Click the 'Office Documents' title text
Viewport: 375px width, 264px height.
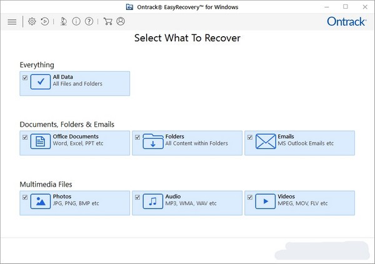coord(76,137)
